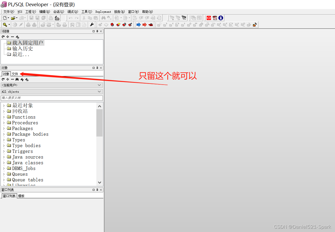Image resolution: width=335 pixels, height=232 pixels.
Task: Open Preferences wrench icon
Action: point(92,25)
